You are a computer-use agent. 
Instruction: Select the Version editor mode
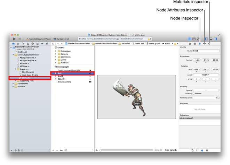[x=198, y=39]
